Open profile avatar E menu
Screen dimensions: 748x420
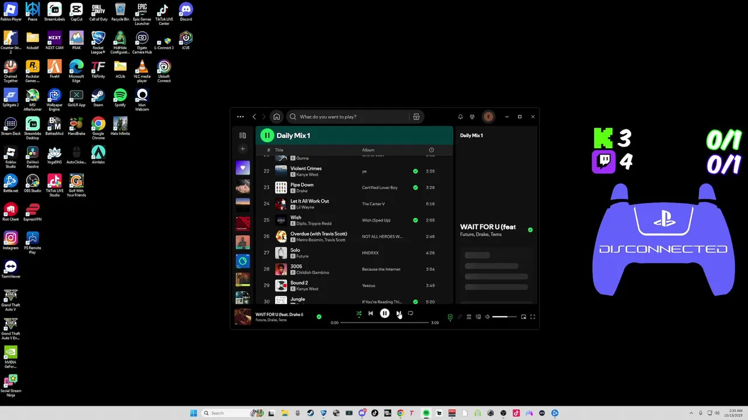pyautogui.click(x=489, y=117)
